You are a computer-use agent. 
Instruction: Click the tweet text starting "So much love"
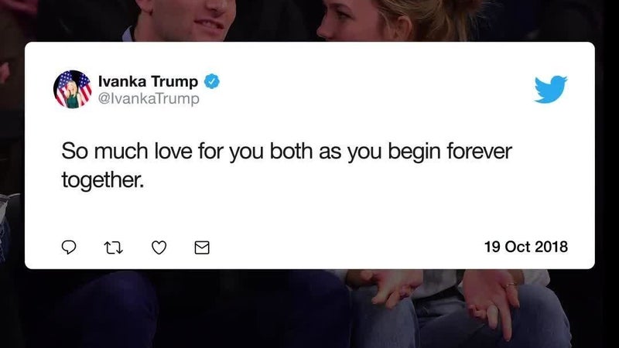click(x=286, y=165)
